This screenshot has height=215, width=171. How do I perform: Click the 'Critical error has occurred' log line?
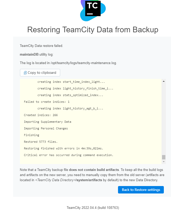pyautogui.click(x=68, y=155)
